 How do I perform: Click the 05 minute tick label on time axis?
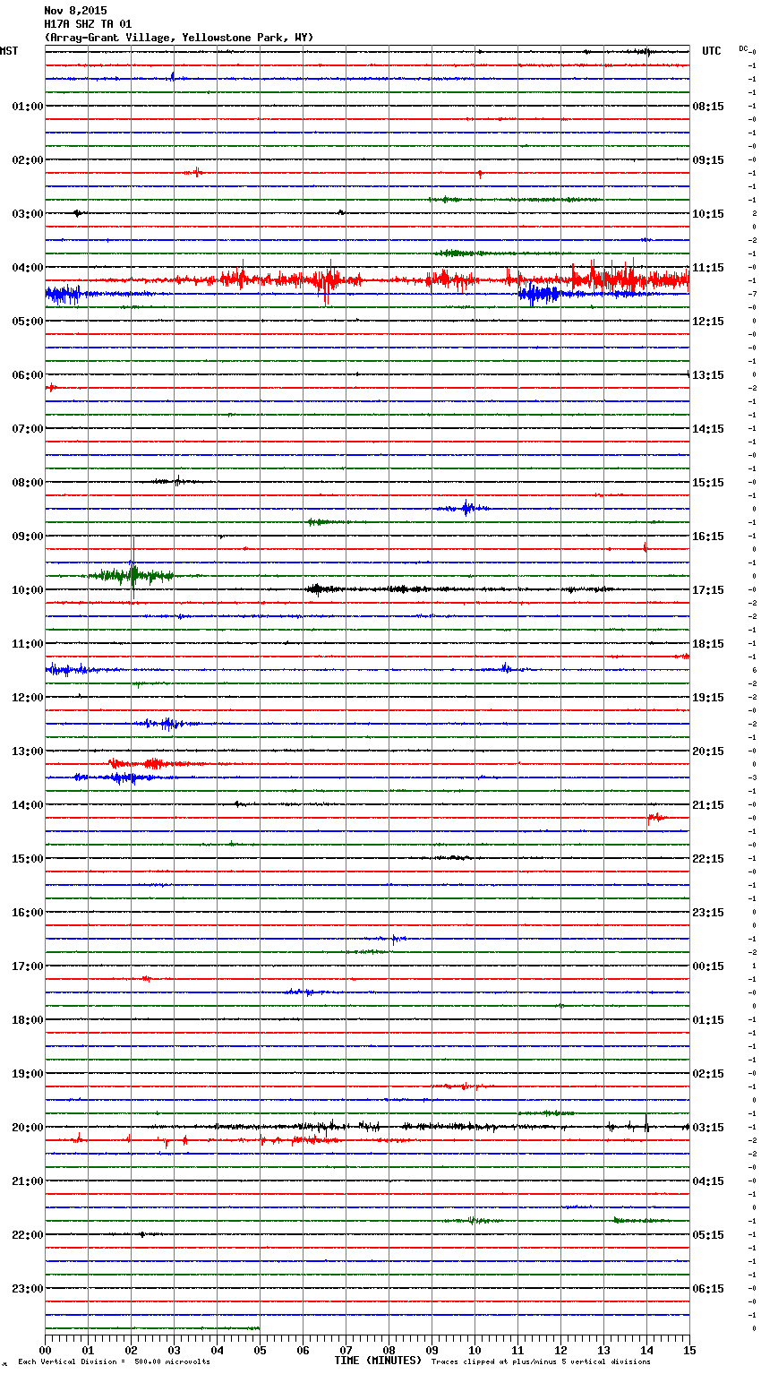coord(261,1351)
